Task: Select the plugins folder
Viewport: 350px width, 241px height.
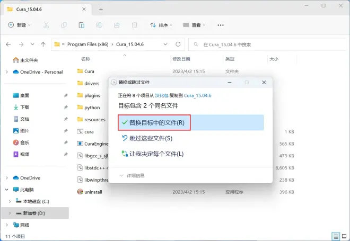Action: point(89,95)
